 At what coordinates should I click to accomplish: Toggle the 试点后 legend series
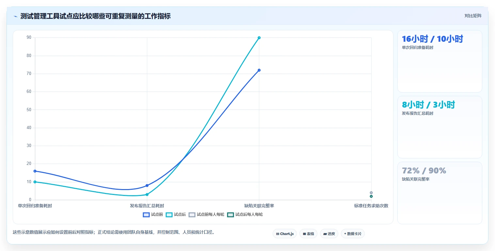point(176,214)
